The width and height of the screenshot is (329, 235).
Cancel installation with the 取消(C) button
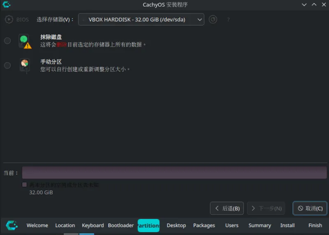[310, 208]
